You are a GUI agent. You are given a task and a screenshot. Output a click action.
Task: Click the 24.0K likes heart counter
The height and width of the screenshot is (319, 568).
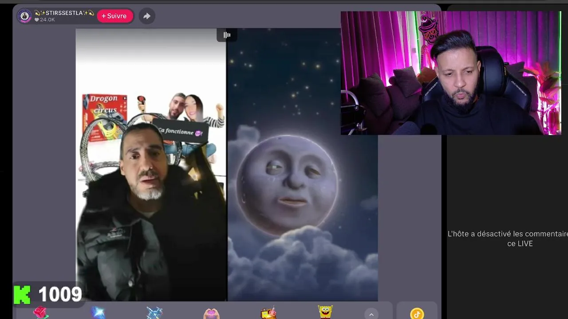tap(45, 20)
